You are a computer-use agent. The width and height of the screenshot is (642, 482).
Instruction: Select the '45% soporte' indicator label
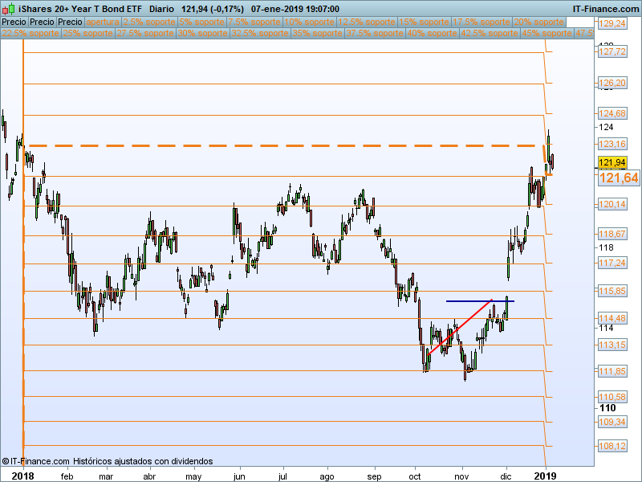pyautogui.click(x=547, y=33)
